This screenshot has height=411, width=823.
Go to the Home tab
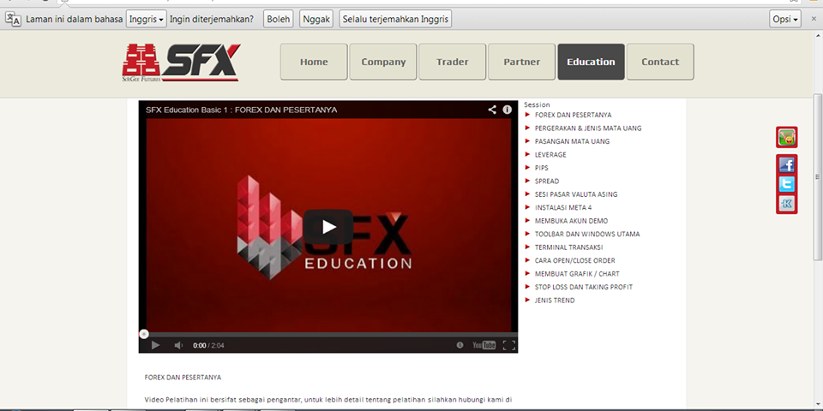tap(314, 62)
